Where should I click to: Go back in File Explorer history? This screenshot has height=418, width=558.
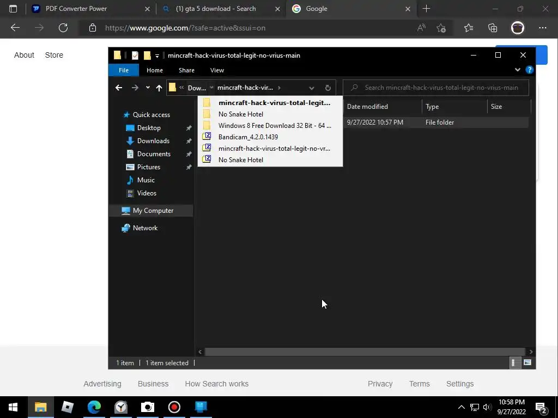119,88
